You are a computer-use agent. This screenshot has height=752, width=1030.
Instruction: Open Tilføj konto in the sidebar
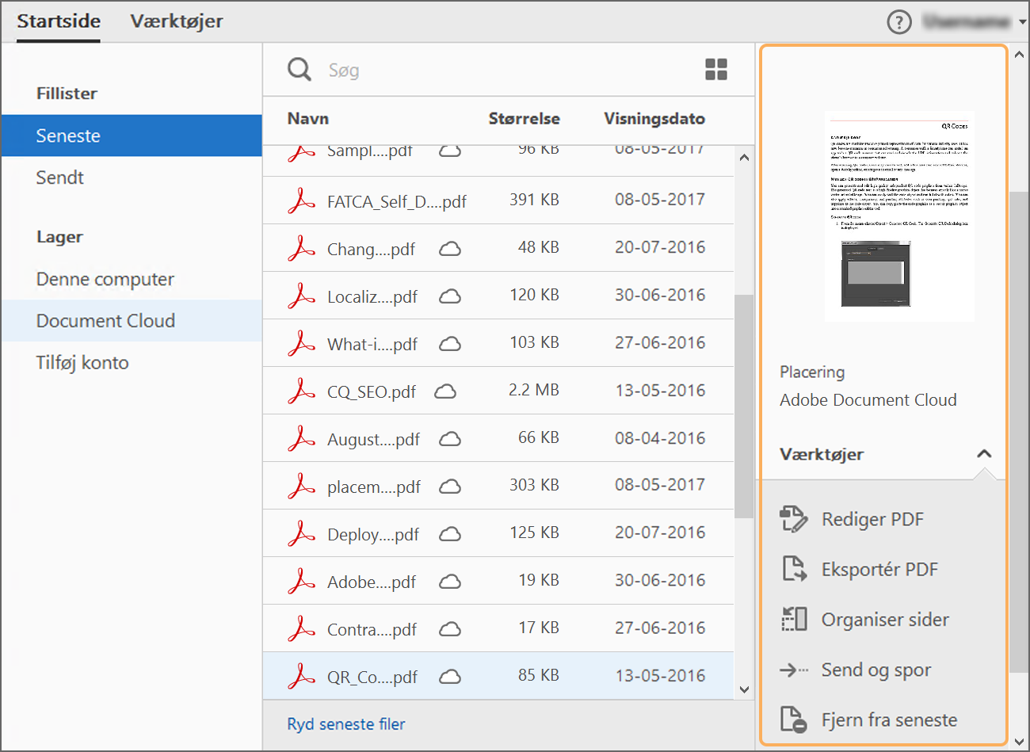pos(82,363)
